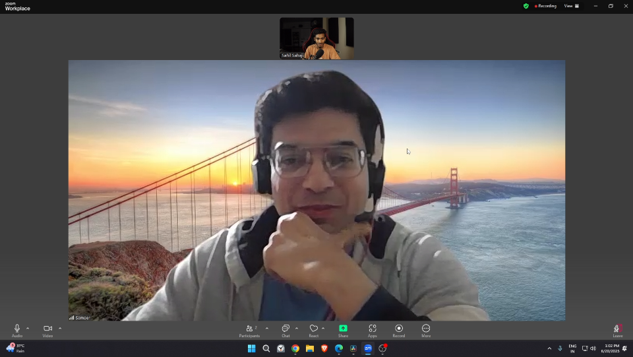This screenshot has width=633, height=357.
Task: Open the More options menu
Action: point(426,329)
